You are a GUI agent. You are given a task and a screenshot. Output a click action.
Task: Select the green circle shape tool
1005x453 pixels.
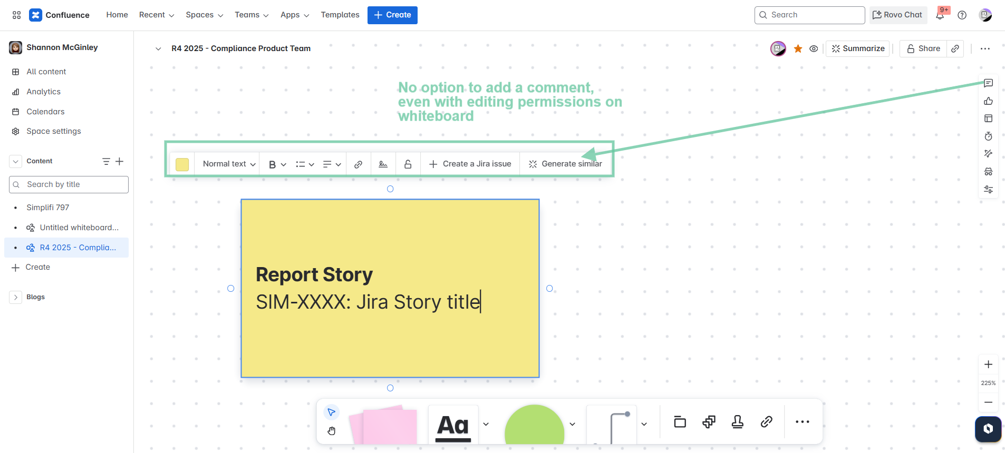click(535, 425)
